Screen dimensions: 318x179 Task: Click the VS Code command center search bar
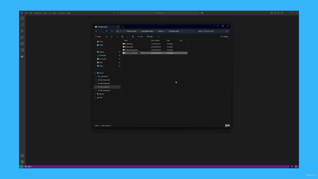tap(160, 13)
